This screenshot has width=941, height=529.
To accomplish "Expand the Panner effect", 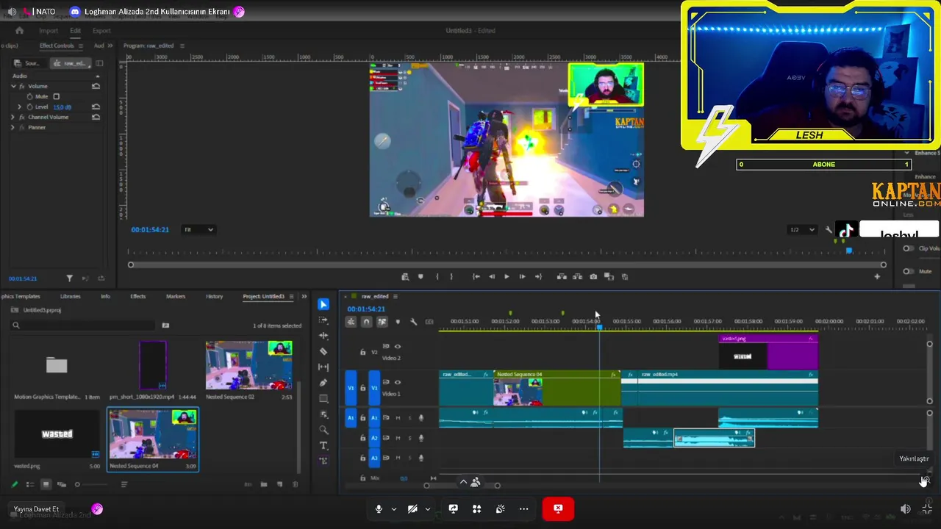I will (x=12, y=127).
